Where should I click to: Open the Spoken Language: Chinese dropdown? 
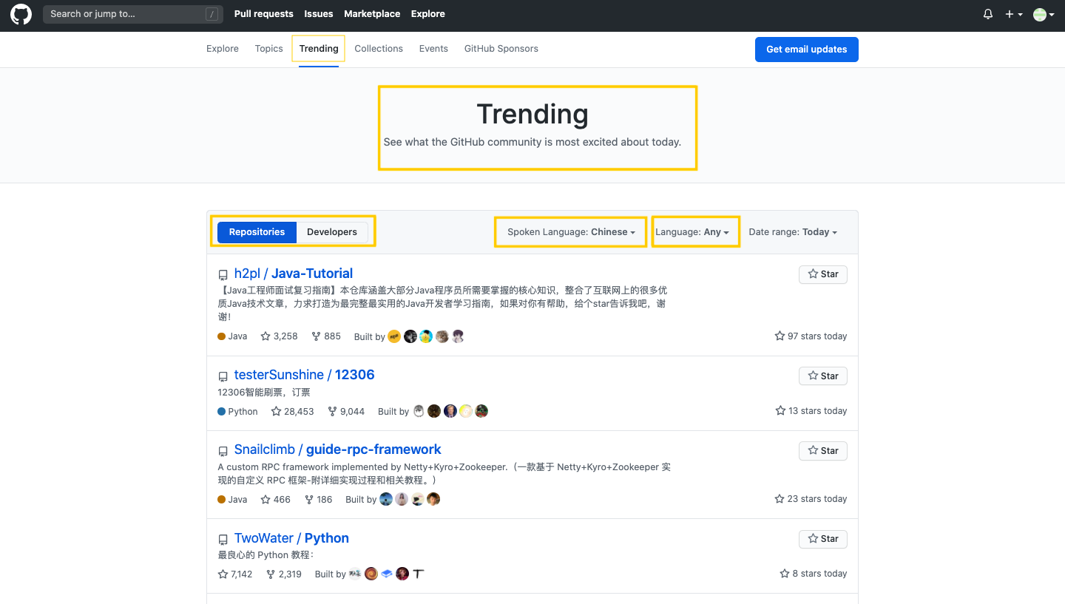tap(569, 231)
